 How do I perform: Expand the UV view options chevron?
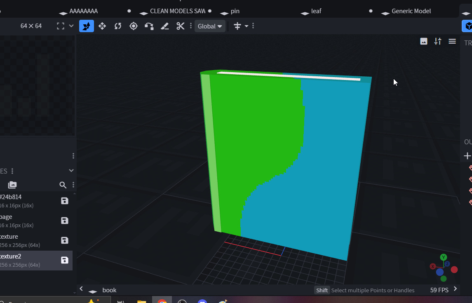[71, 26]
